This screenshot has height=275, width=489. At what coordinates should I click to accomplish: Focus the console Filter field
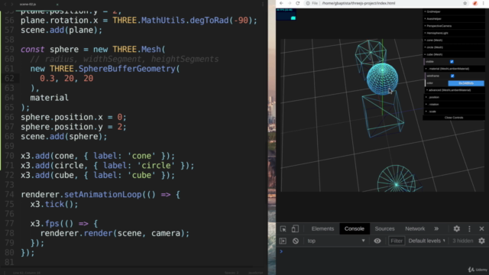(x=397, y=241)
